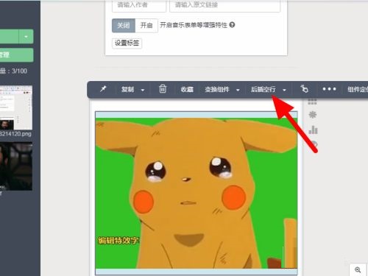Click 收藏 in the component toolbar
The height and width of the screenshot is (276, 368).
pos(187,89)
